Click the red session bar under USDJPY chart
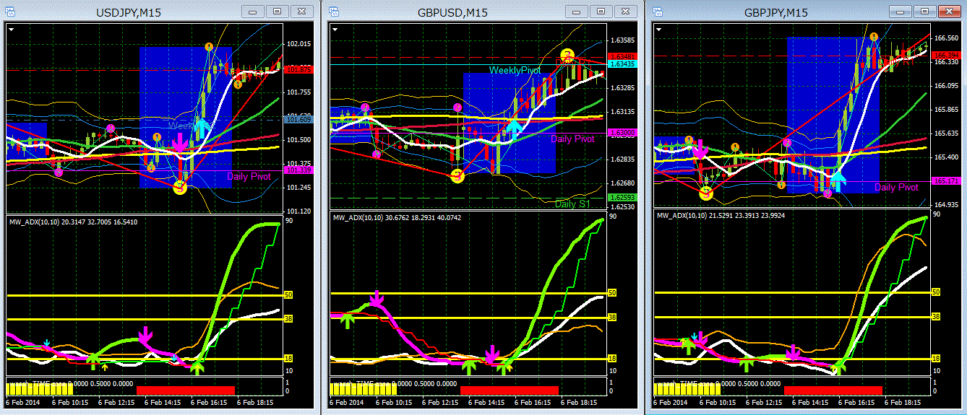 [186, 390]
